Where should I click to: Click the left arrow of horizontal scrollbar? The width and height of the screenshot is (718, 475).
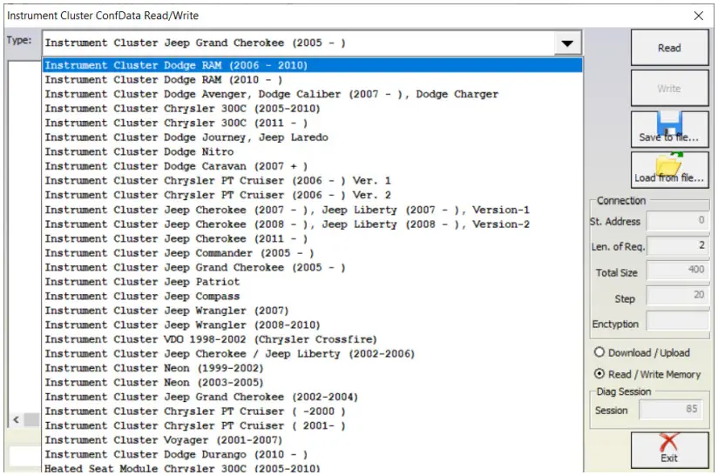pyautogui.click(x=14, y=420)
